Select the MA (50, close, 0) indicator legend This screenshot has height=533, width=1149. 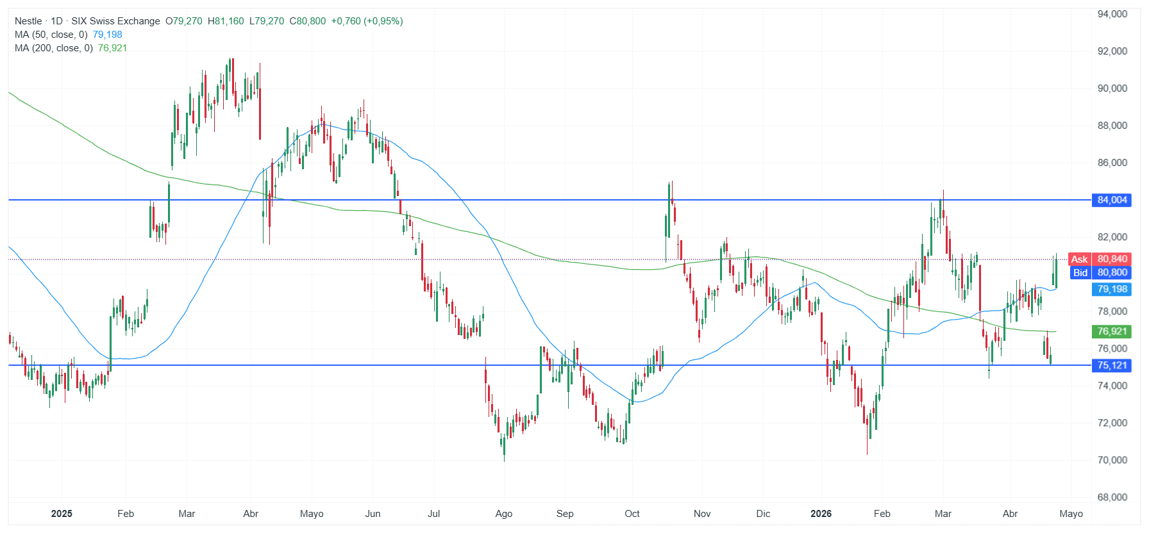[x=51, y=35]
